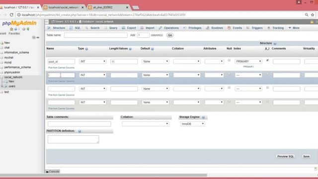Toggle A_I checkbox in fourth column row
Image resolution: width=318 pixels, height=179 pixels.
point(267,101)
